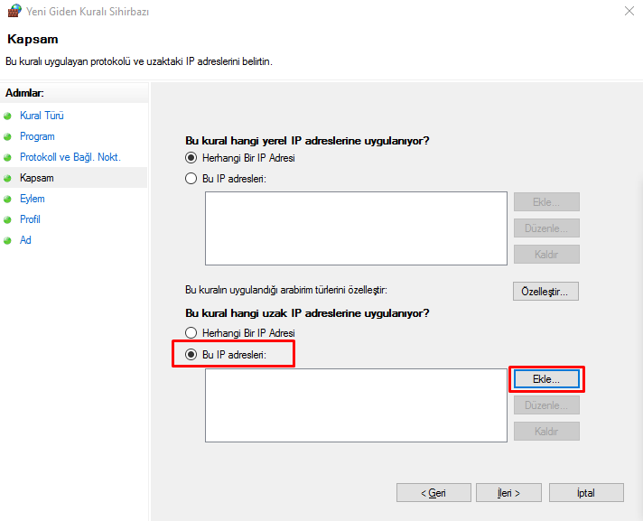
Task: Click inside the remote IP addresses list box
Action: tap(356, 405)
